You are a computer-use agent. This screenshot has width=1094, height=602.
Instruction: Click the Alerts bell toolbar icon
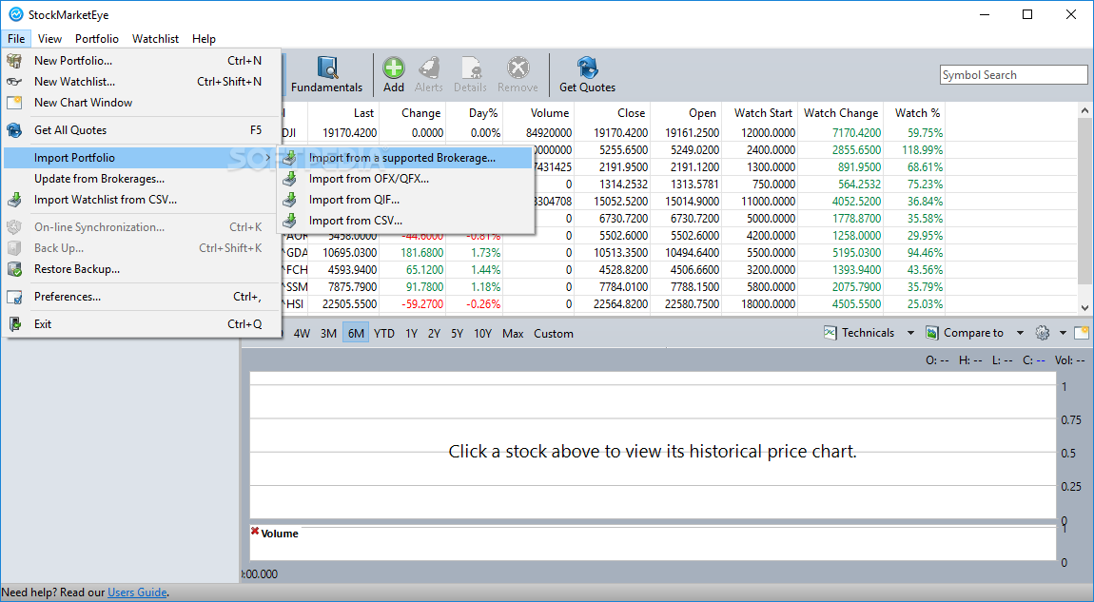tap(428, 68)
